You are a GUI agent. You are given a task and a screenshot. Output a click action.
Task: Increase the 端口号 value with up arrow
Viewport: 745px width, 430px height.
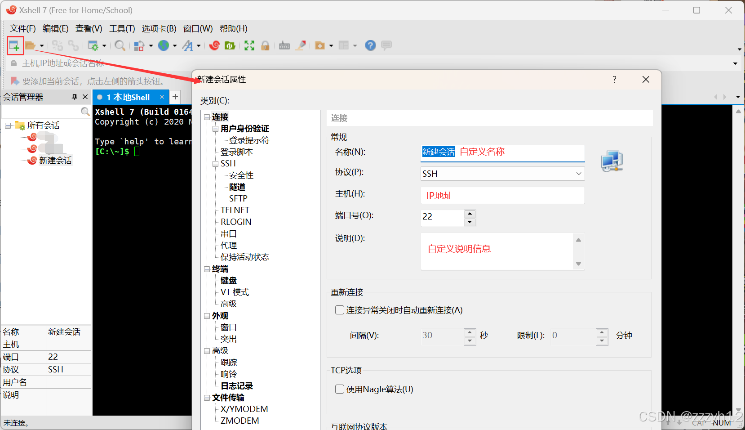point(470,214)
